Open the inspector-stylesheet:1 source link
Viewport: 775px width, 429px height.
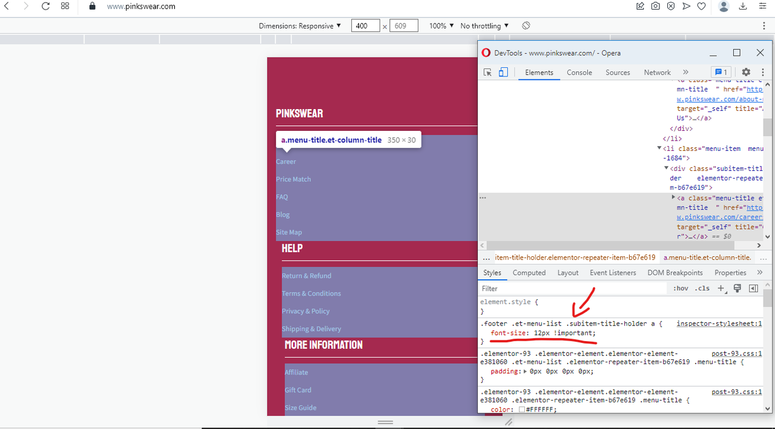(719, 324)
